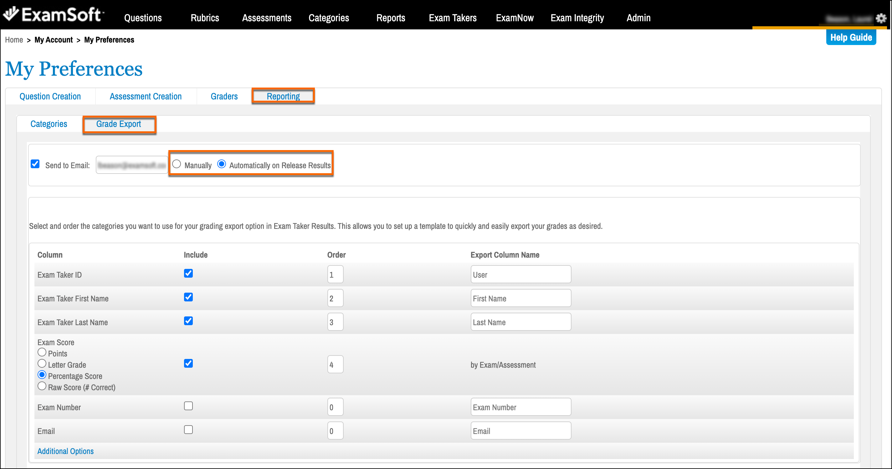Viewport: 892px width, 469px height.
Task: Open the Reporting preferences tab
Action: point(283,96)
